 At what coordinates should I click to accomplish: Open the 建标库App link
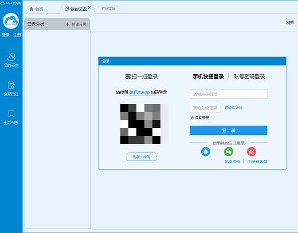tap(139, 93)
